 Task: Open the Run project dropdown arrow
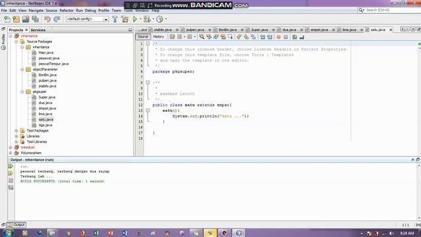[140, 19]
